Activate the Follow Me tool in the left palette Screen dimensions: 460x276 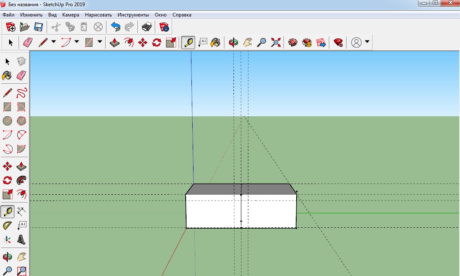click(21, 180)
